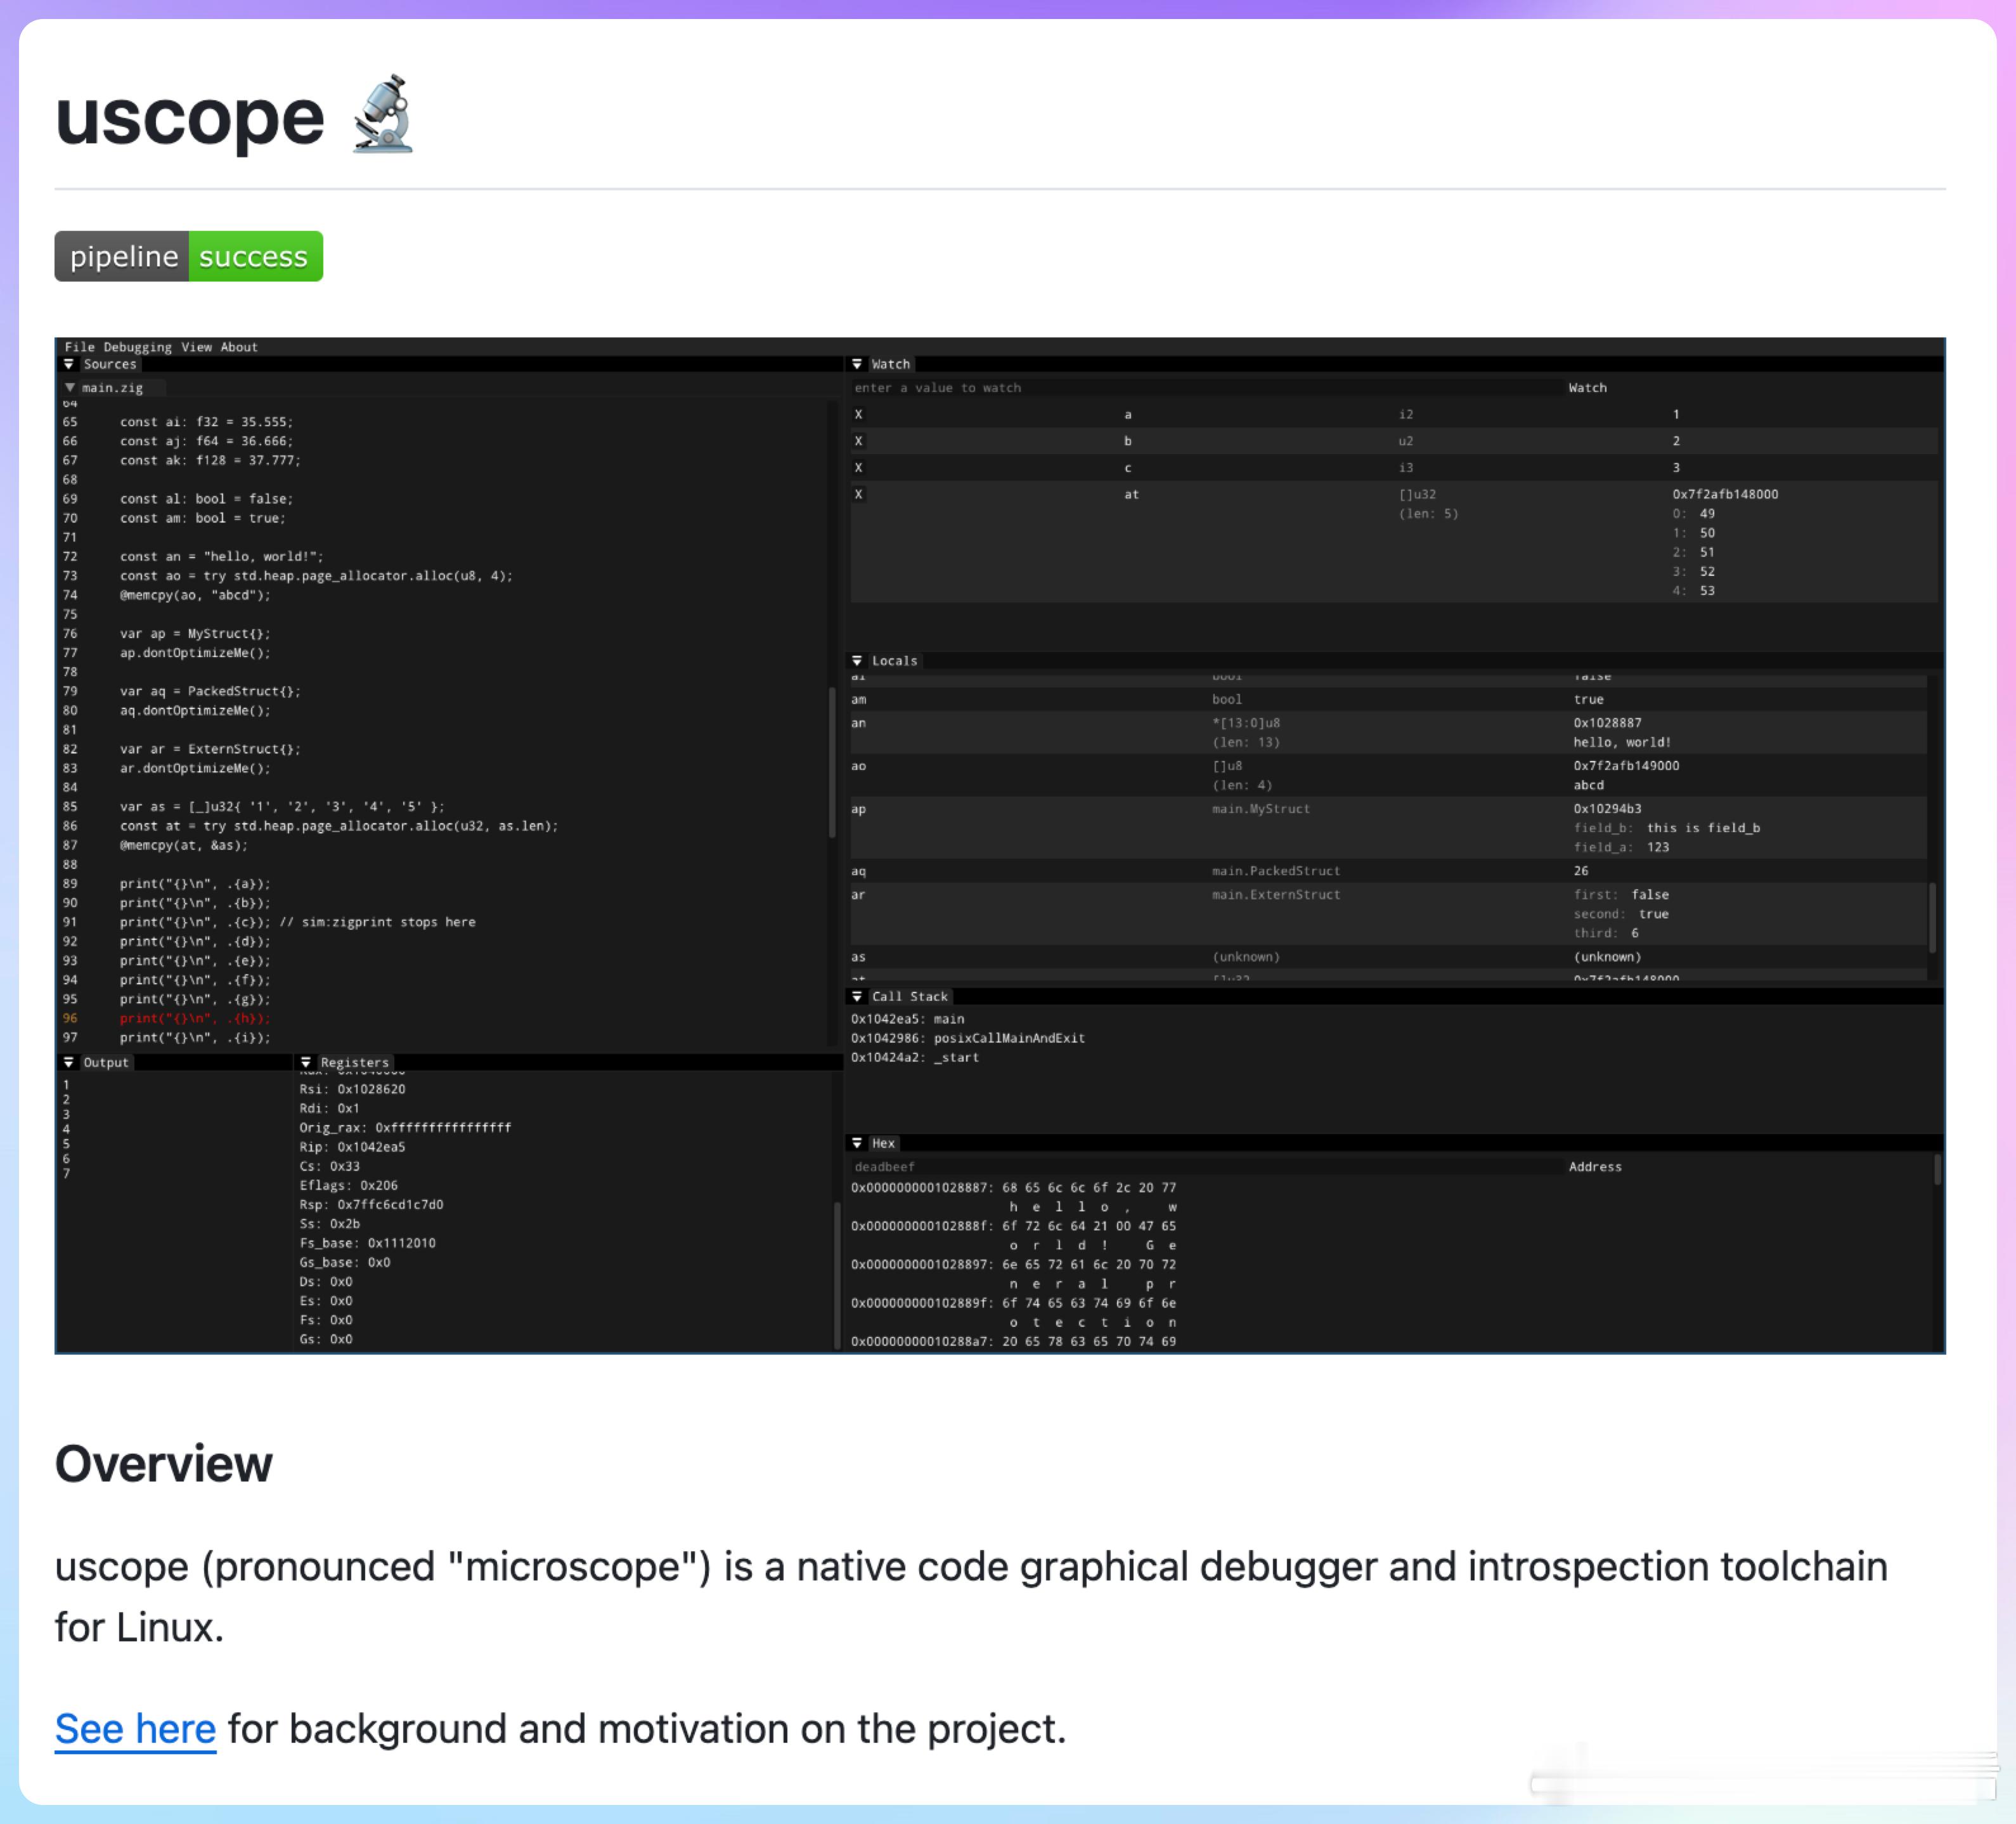Click local variable 'ap' main.MyStruct row
Viewport: 2016px width, 1824px height.
[x=1388, y=828]
